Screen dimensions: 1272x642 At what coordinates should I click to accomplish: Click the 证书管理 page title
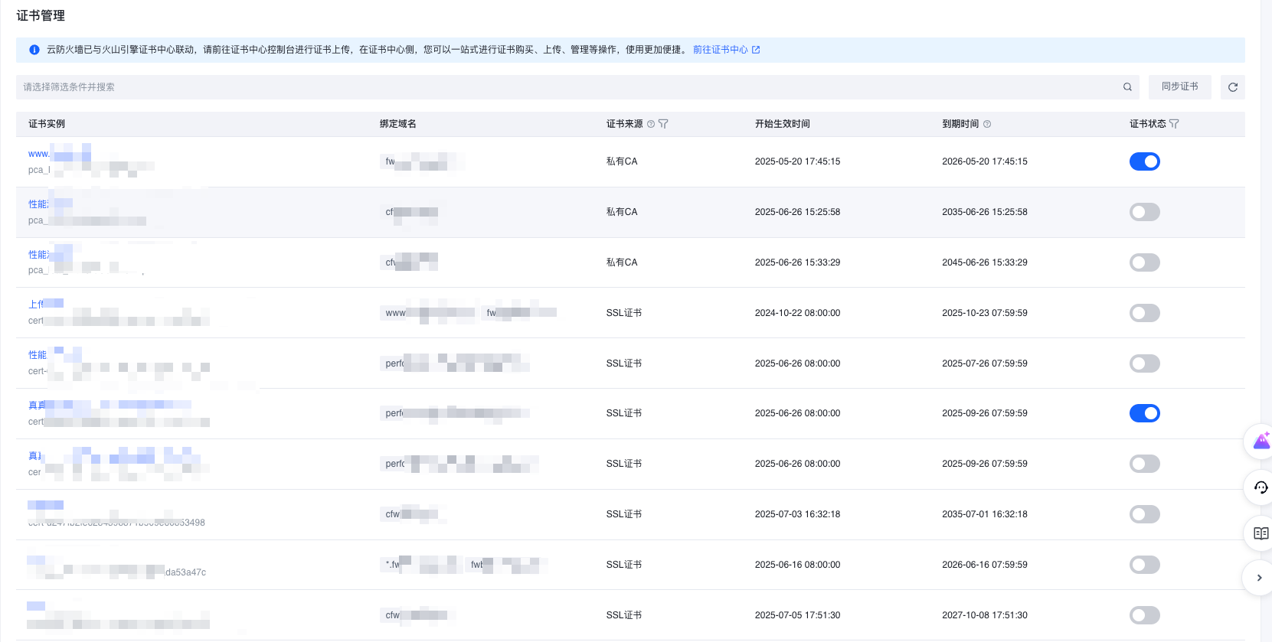(41, 15)
